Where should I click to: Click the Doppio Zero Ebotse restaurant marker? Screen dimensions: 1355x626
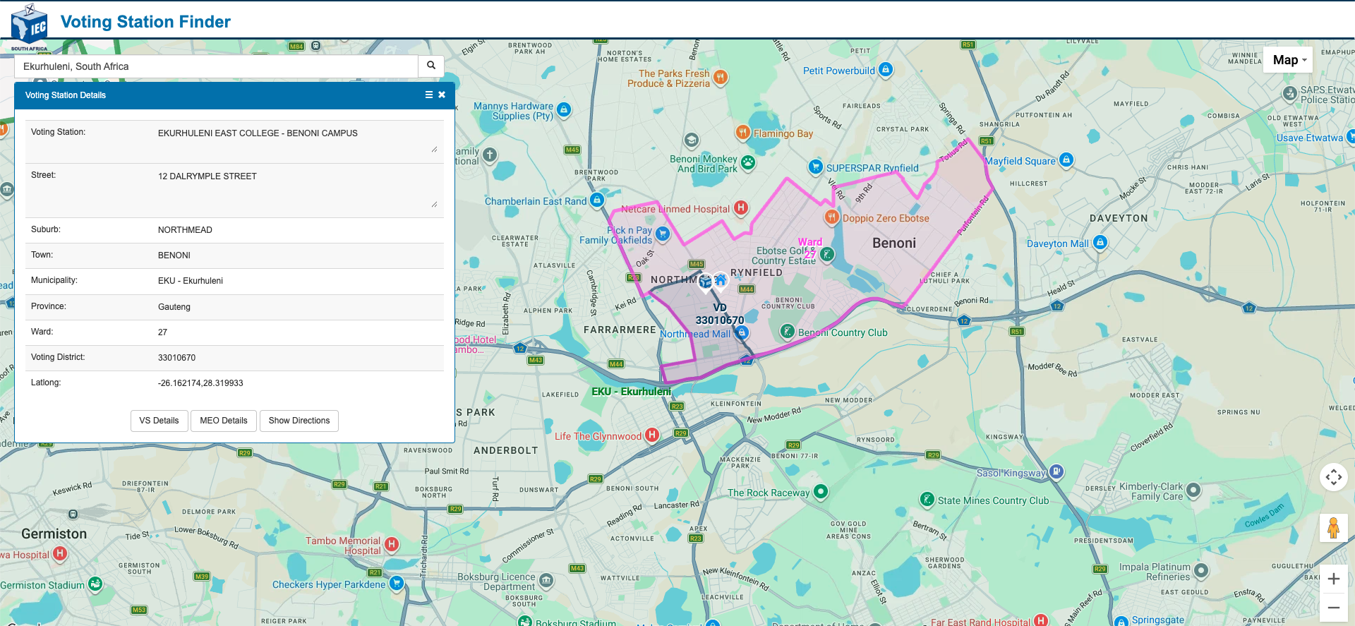click(x=832, y=217)
